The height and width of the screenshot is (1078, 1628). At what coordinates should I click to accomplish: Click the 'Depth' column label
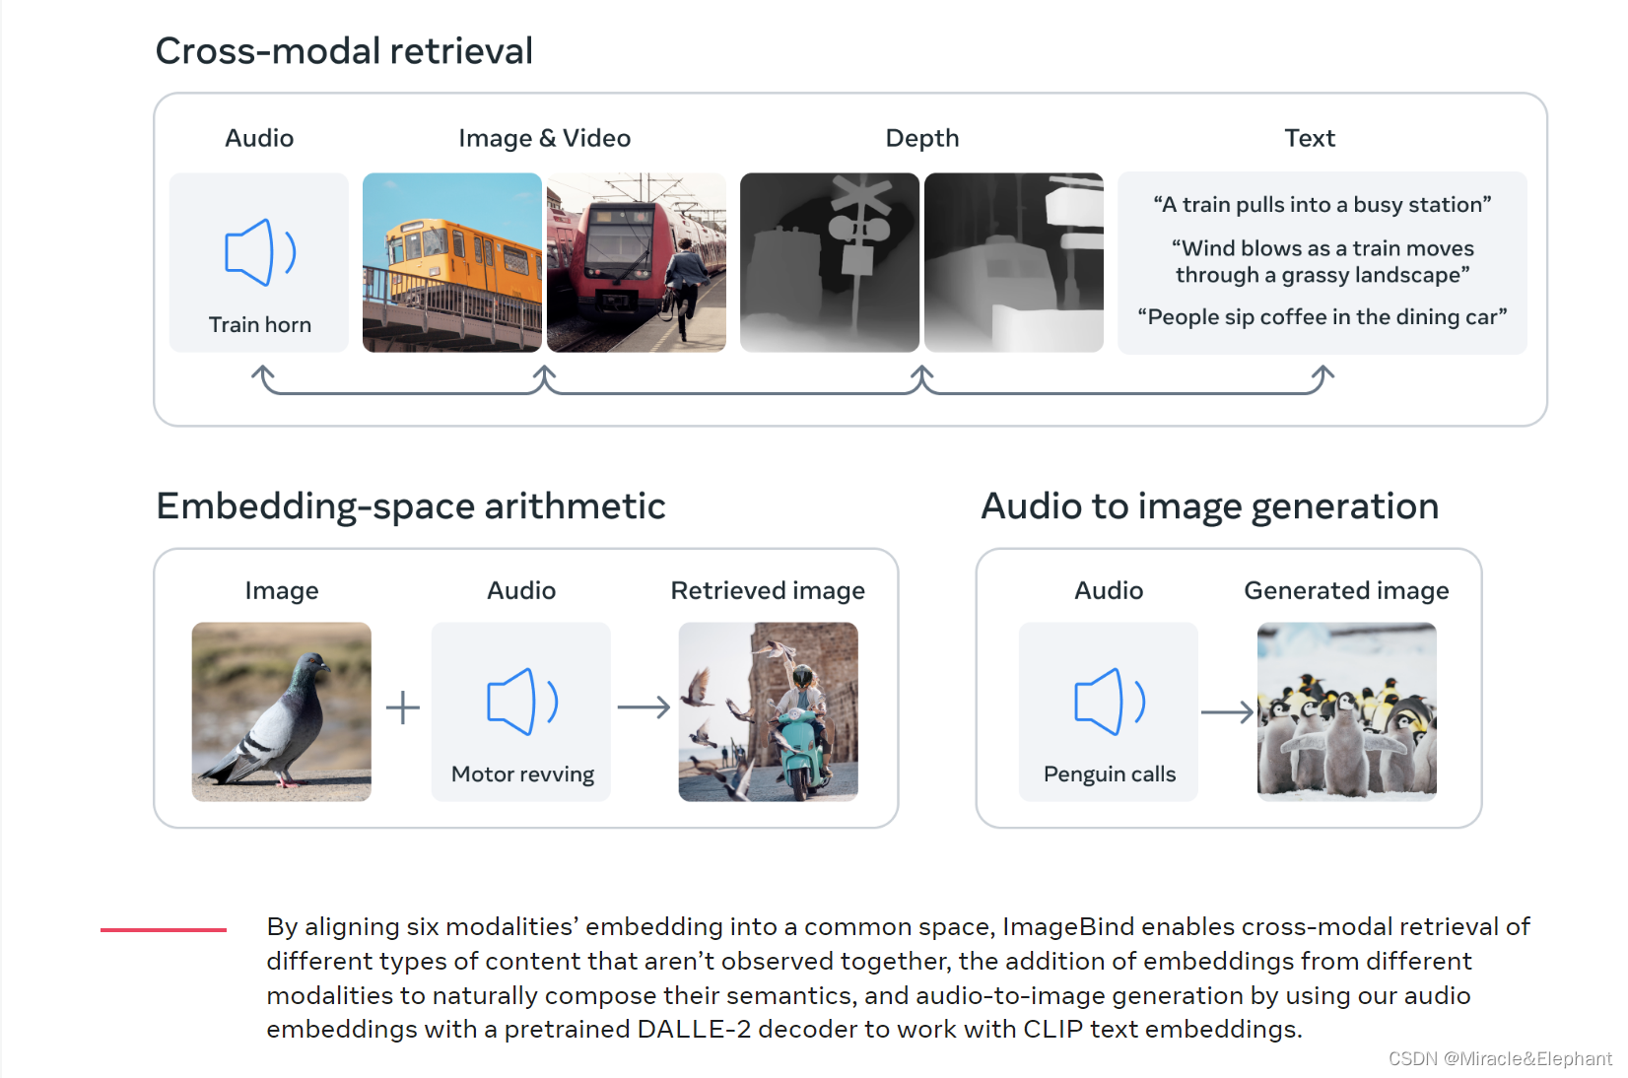[x=922, y=138]
